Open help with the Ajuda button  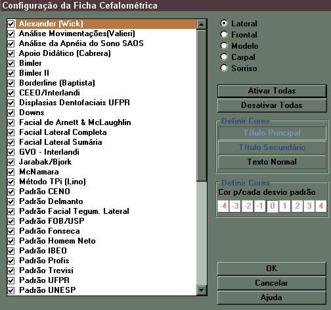[272, 297]
